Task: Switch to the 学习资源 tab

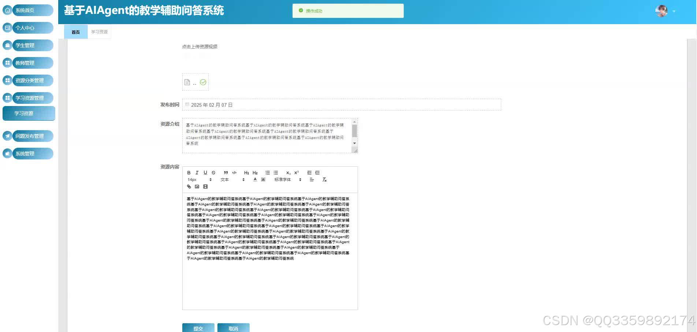Action: point(99,32)
